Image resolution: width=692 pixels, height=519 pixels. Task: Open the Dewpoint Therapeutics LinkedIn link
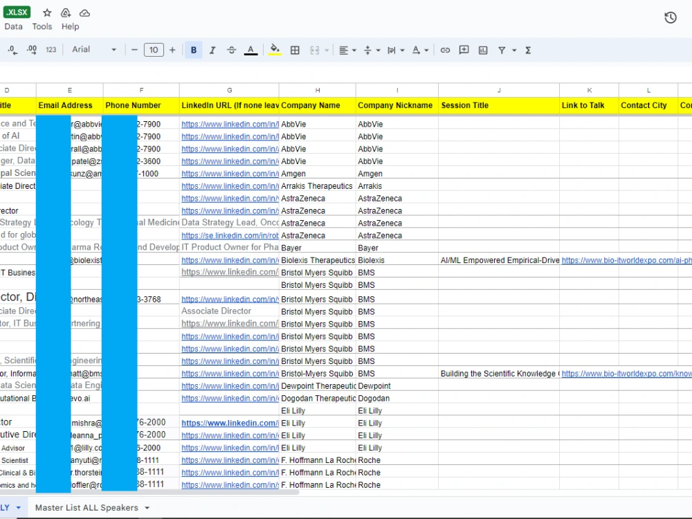[x=230, y=386]
